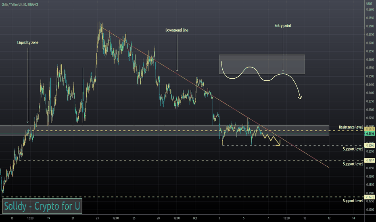Select the 'Resistance level' text label
This screenshot has height=222, width=376.
(351, 127)
